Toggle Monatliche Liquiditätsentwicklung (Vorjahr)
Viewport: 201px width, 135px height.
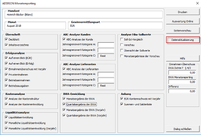pyautogui.click(x=6, y=128)
